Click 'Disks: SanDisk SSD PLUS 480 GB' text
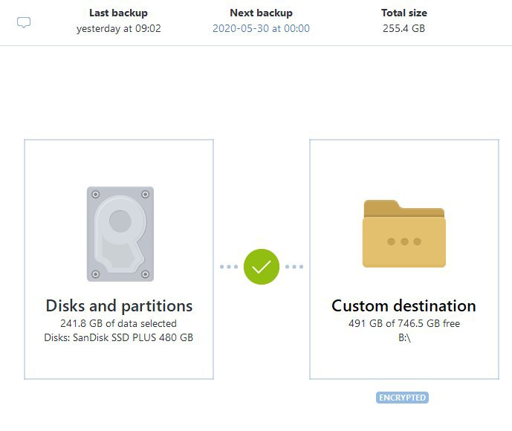 (x=119, y=337)
